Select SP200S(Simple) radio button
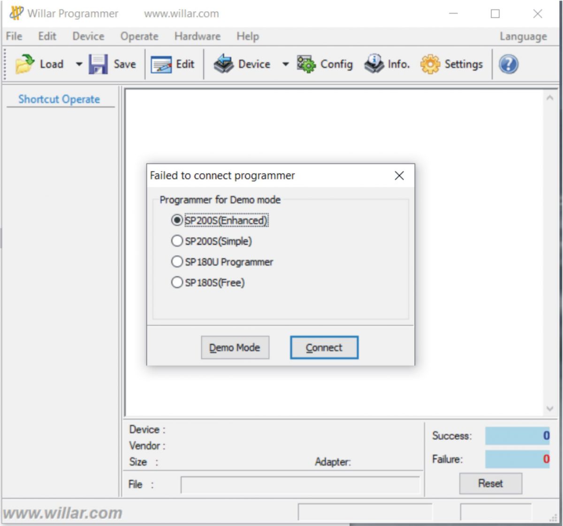The width and height of the screenshot is (563, 526). [177, 241]
